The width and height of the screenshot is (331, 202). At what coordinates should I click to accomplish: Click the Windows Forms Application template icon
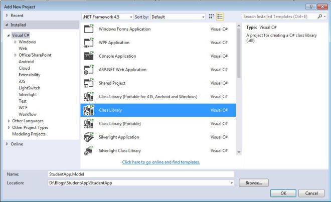(x=89, y=29)
